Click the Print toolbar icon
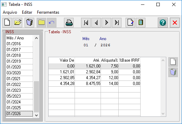This screenshot has height=124, width=182. pos(69,23)
